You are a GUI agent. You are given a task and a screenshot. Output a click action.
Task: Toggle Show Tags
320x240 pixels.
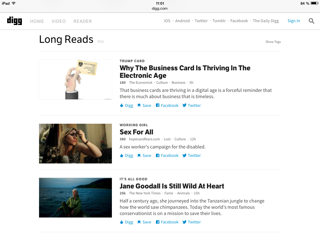[273, 42]
